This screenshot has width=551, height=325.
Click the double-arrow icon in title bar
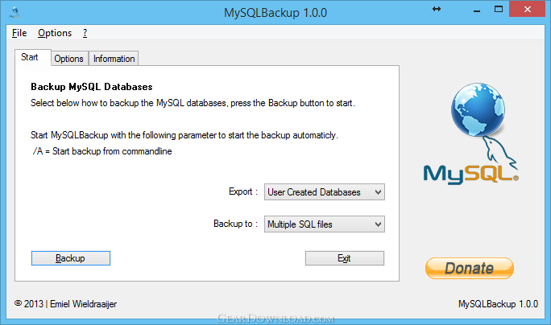click(437, 9)
